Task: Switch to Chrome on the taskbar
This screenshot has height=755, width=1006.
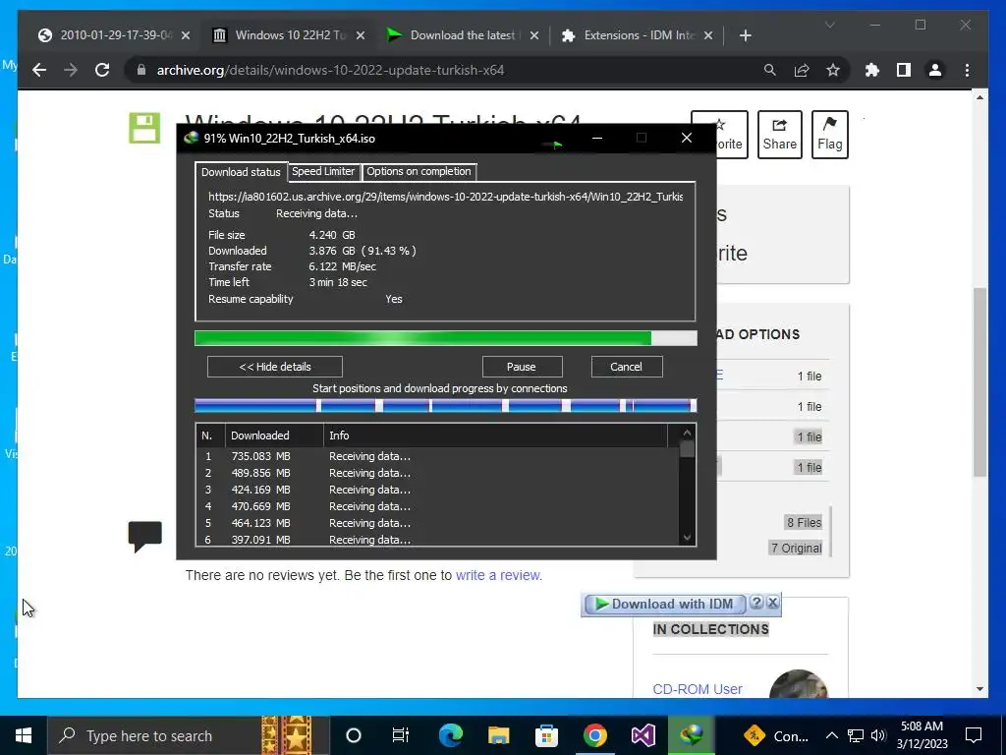Action: [x=594, y=735]
